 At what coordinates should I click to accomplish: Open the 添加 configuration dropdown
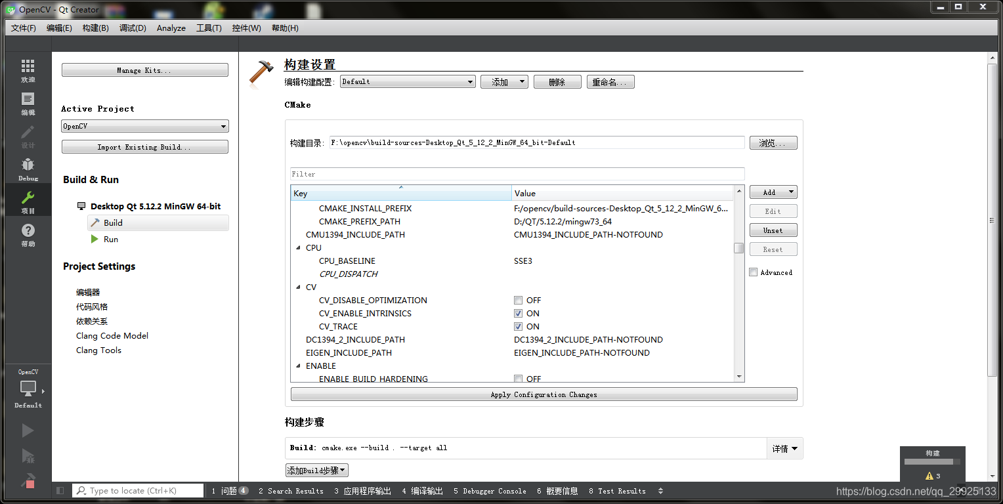504,82
